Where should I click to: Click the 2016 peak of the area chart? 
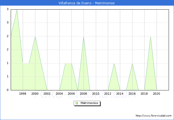[x=132, y=64]
